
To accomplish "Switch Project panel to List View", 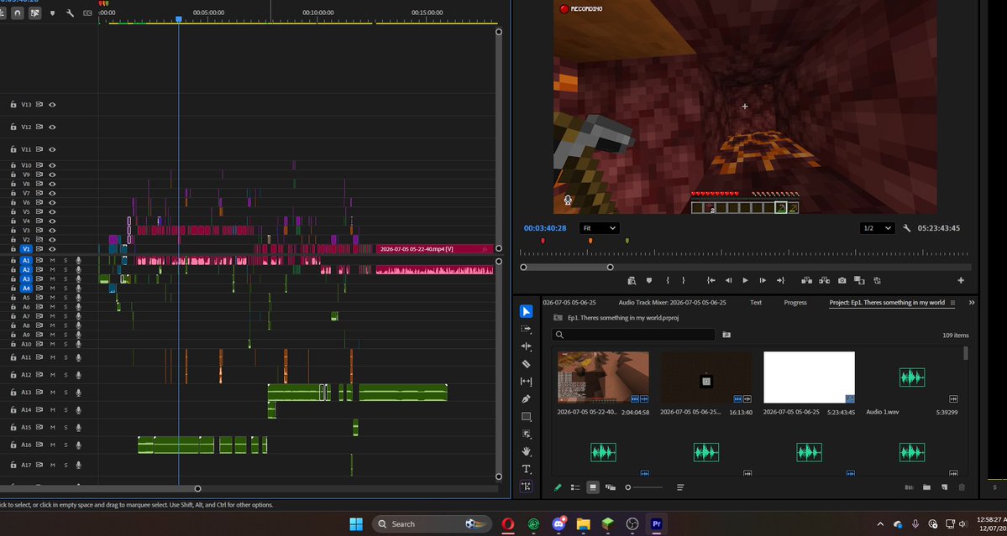I will pyautogui.click(x=575, y=487).
